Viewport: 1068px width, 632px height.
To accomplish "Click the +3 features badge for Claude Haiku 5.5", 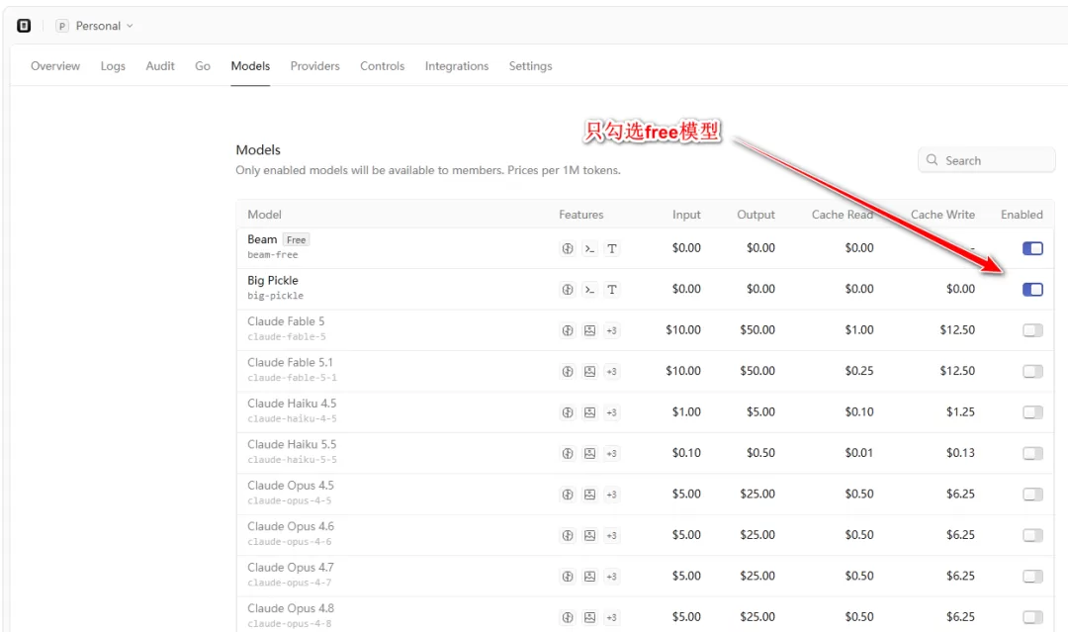I will (612, 453).
